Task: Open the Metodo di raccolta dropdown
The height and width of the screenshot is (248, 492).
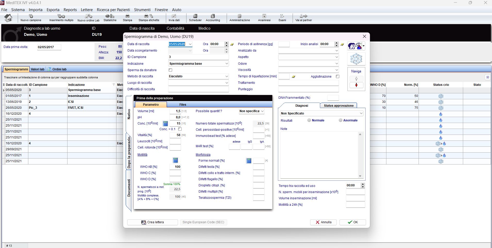Action: (x=227, y=76)
